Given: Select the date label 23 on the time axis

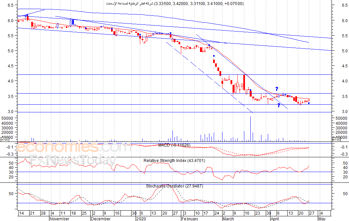Looking at the screenshot, I should 257,213.
